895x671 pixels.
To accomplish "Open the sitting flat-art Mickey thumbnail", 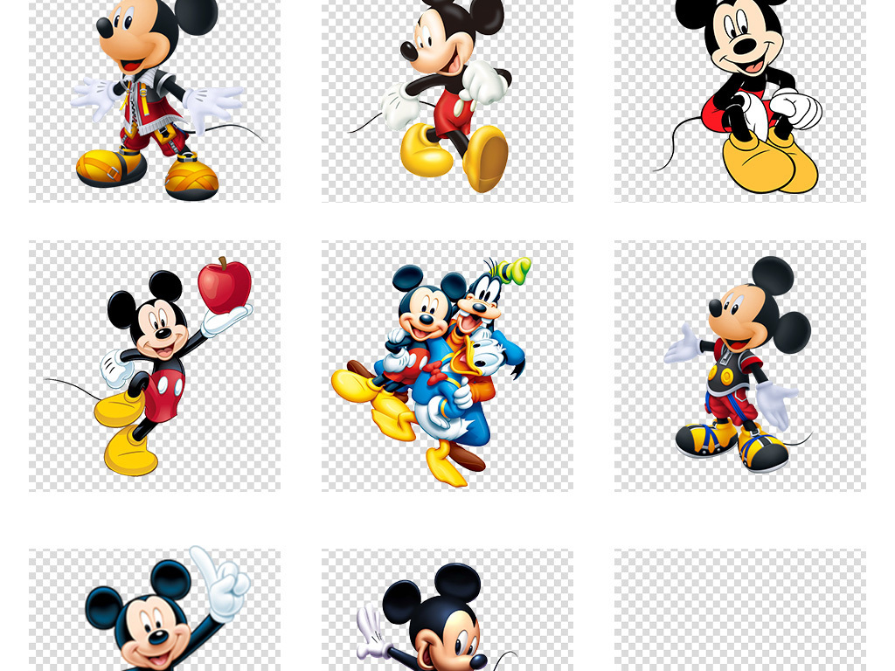I will [739, 100].
